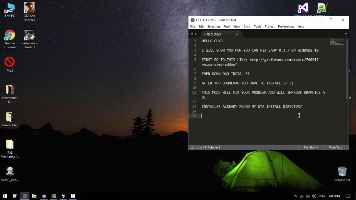
Task: Change the Tab Size: 4 setting
Action: pyautogui.click(x=311, y=147)
